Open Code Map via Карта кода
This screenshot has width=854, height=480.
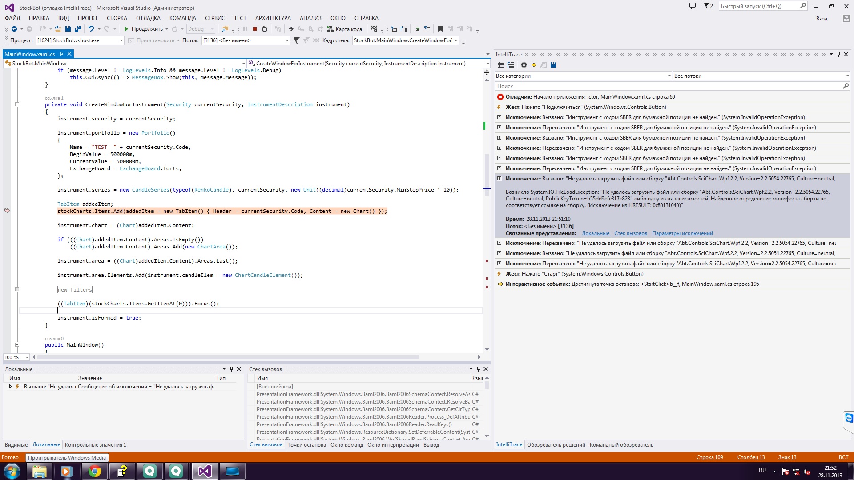(x=345, y=29)
